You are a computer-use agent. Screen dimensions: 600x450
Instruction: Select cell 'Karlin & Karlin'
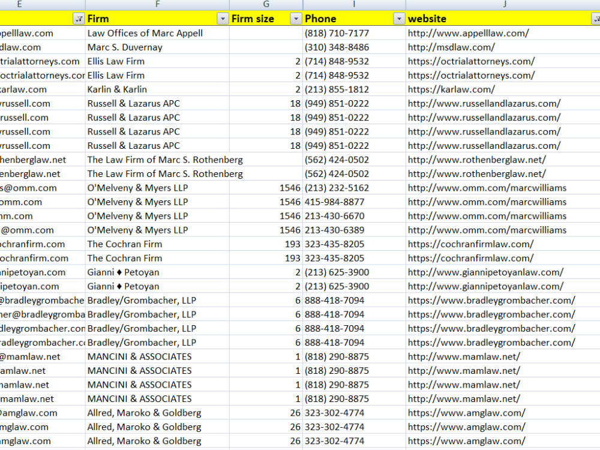click(x=157, y=89)
